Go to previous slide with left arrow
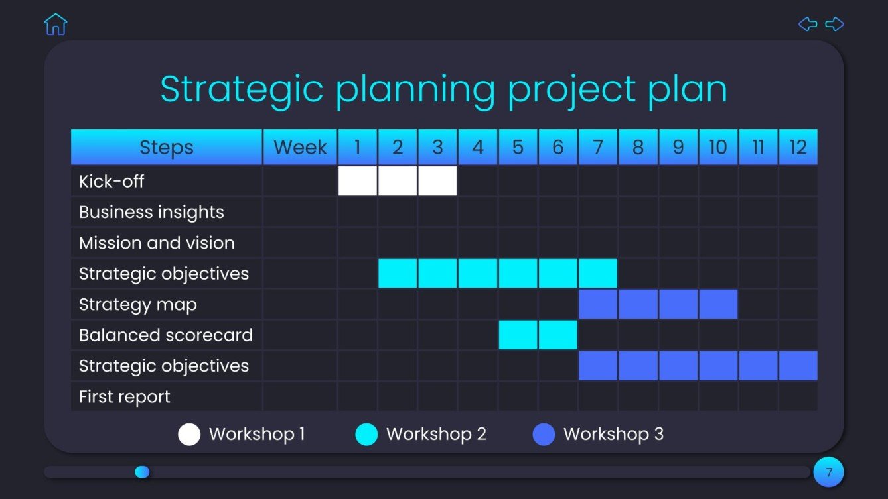888x499 pixels. (808, 25)
